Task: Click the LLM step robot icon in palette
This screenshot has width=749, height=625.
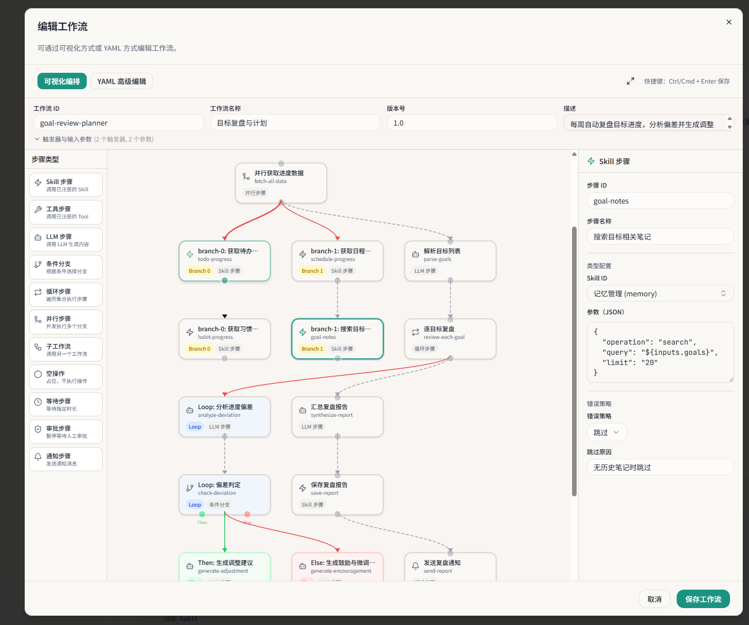Action: tap(38, 237)
